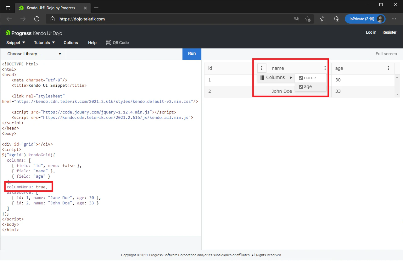Open the name column's three-dot menu

[325, 68]
